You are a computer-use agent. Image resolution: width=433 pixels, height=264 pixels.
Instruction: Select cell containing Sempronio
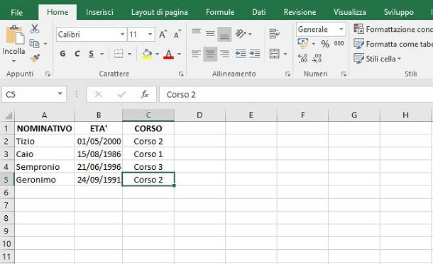point(44,167)
